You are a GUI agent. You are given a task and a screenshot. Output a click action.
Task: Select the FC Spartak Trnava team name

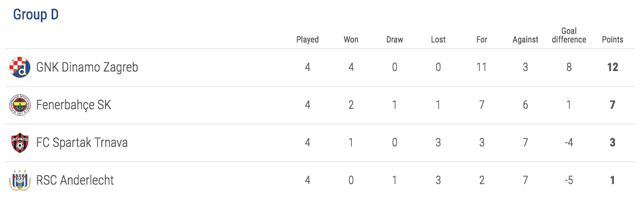82,143
